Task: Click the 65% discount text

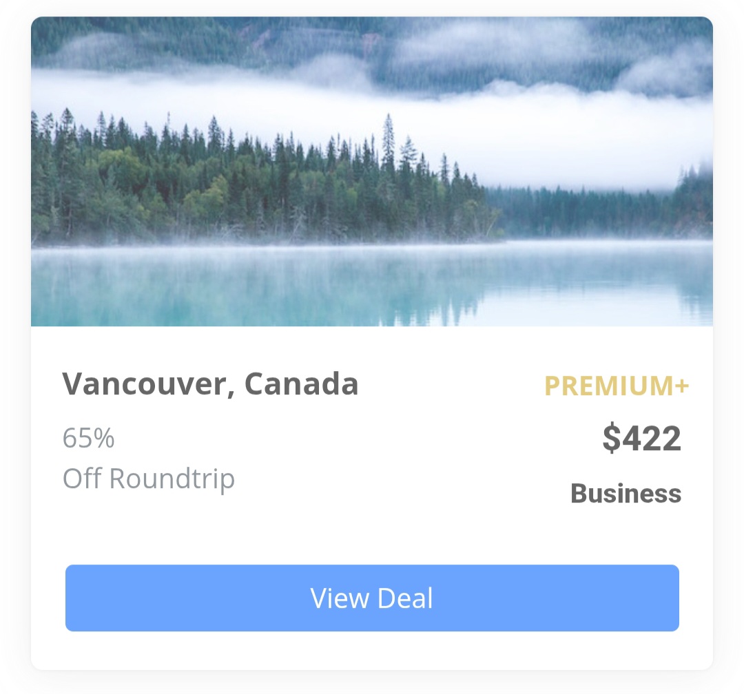Action: click(x=88, y=437)
